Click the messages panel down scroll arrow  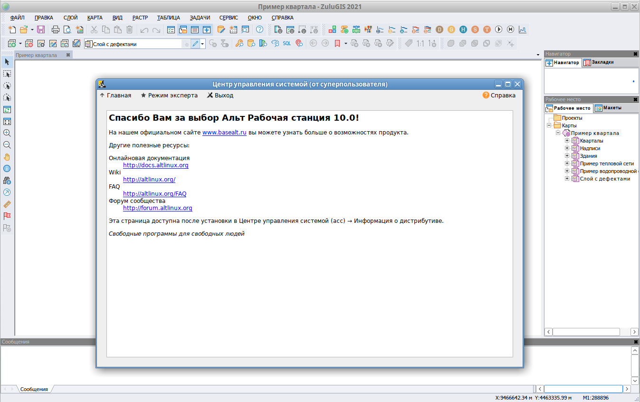635,381
